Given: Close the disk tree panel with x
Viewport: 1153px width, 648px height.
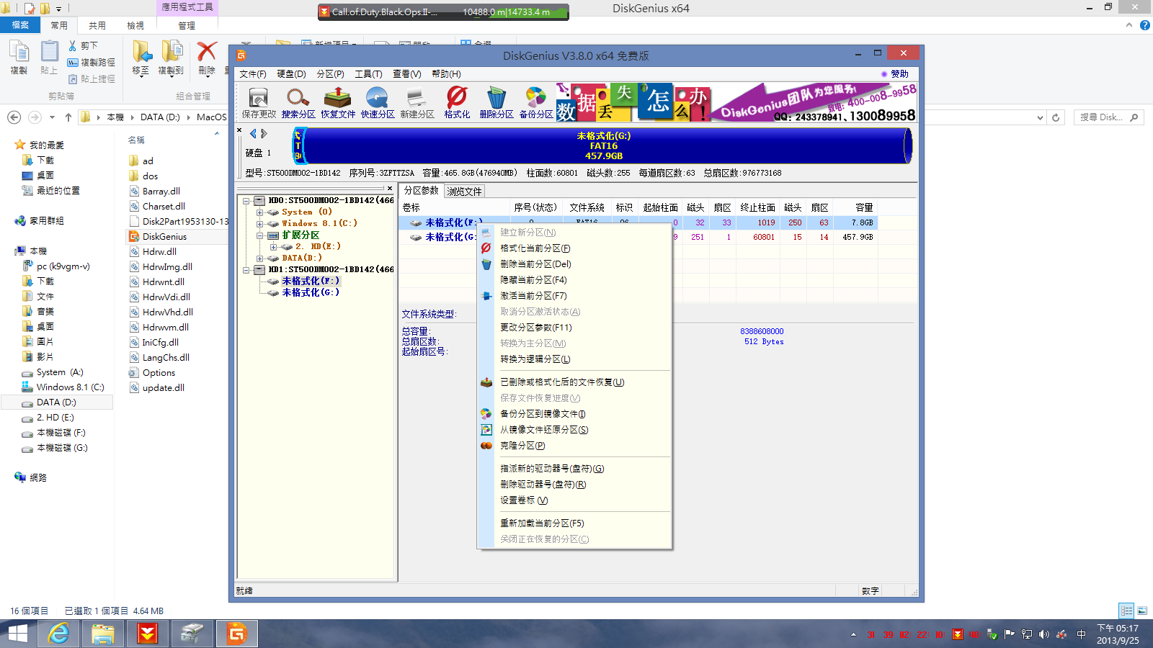Looking at the screenshot, I should (390, 189).
